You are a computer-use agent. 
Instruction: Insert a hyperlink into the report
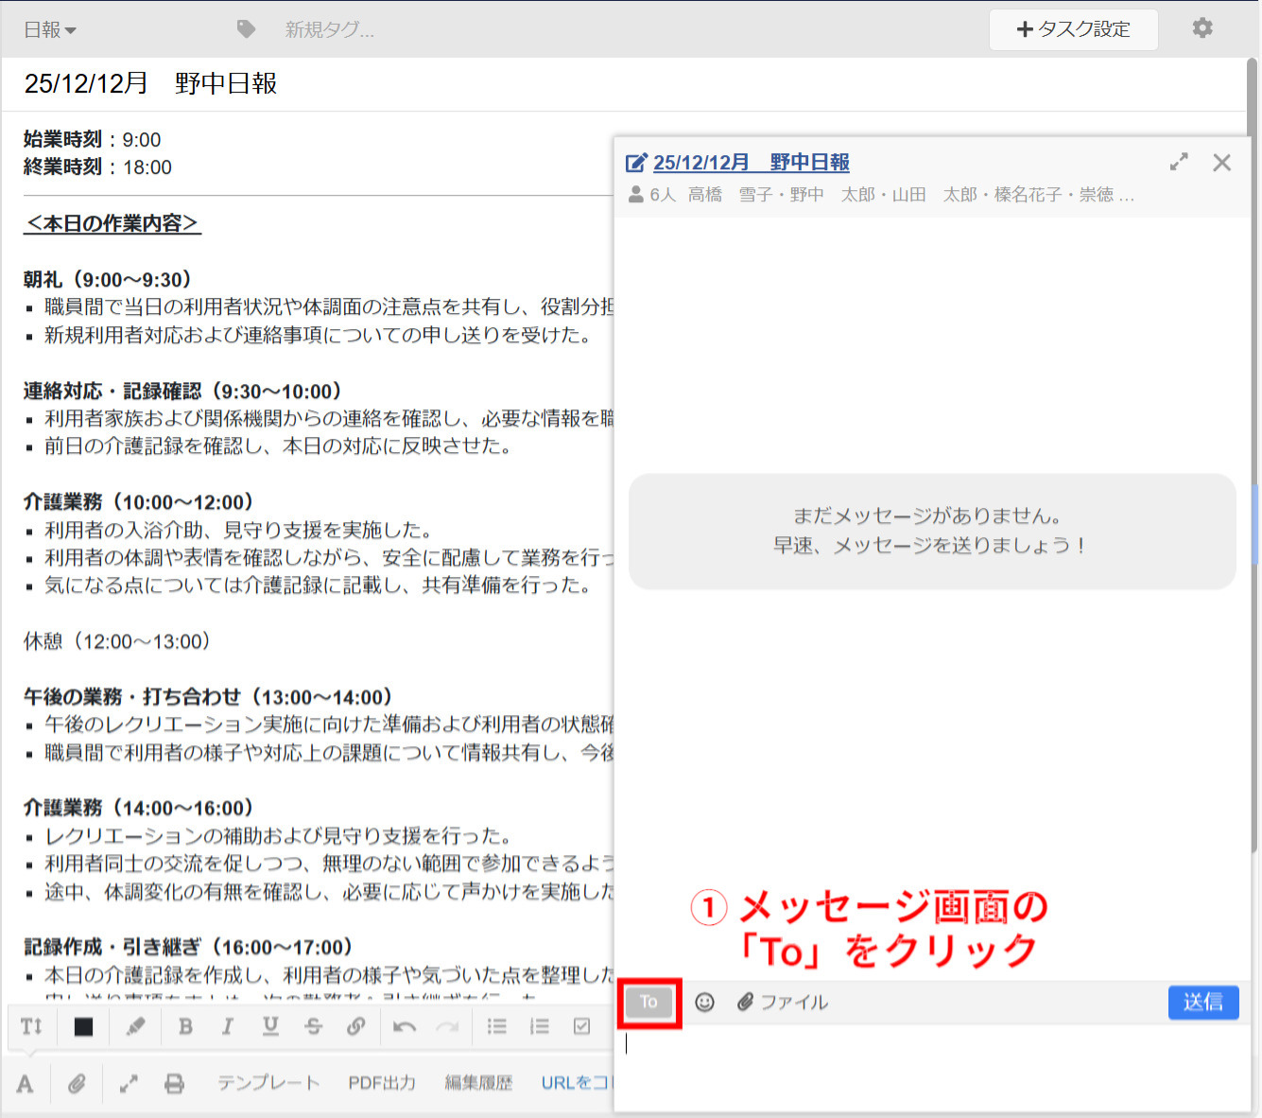tap(355, 1026)
